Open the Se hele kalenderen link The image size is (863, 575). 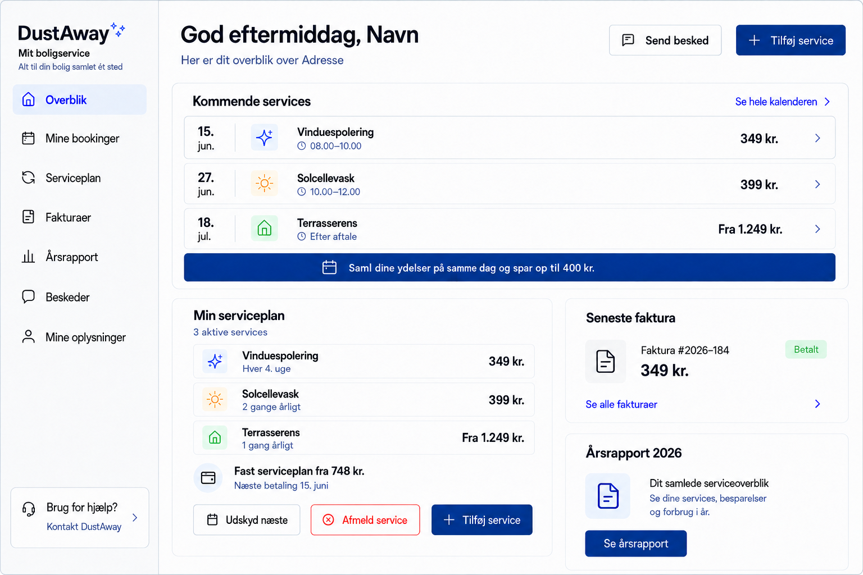pos(776,102)
